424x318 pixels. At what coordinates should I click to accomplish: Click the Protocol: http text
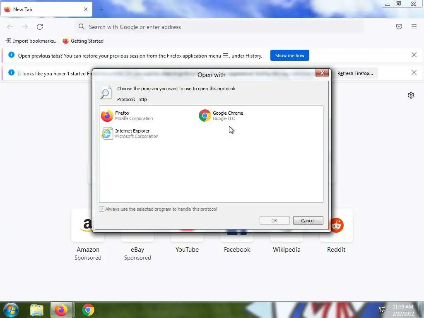132,99
